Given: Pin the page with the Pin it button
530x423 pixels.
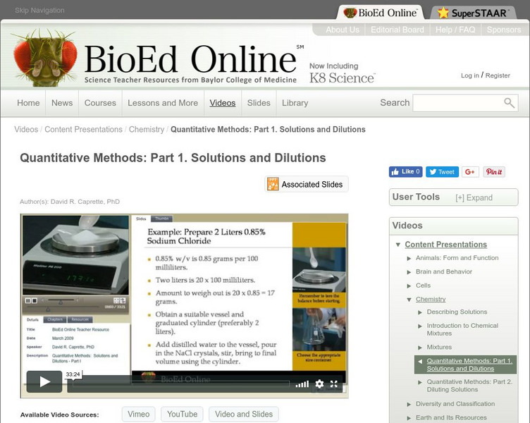Looking at the screenshot, I should pos(494,172).
